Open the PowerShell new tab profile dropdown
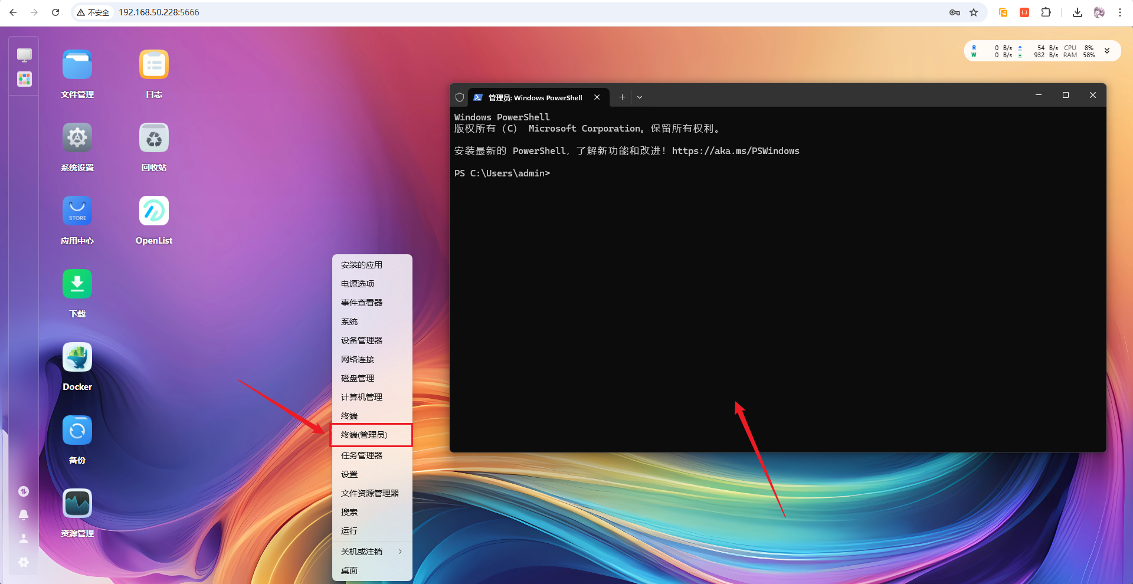 pyautogui.click(x=640, y=97)
